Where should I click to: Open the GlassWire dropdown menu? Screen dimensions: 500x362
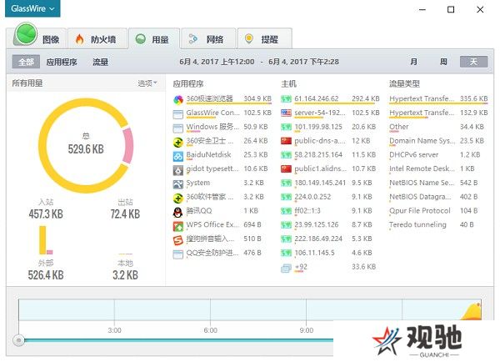pos(32,8)
